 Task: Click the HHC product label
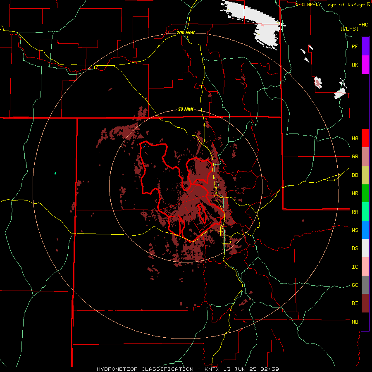tap(363, 25)
